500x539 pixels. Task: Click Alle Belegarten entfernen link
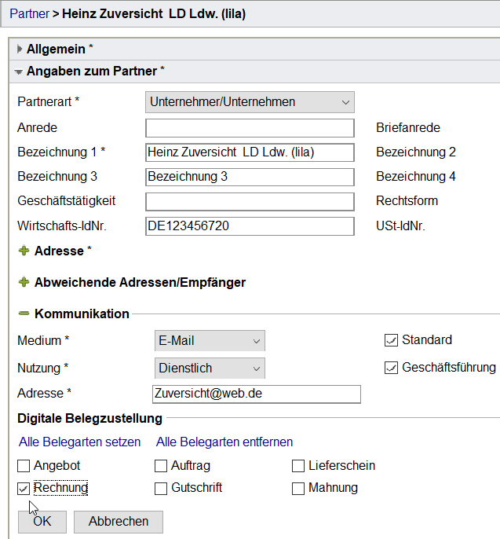tap(224, 442)
